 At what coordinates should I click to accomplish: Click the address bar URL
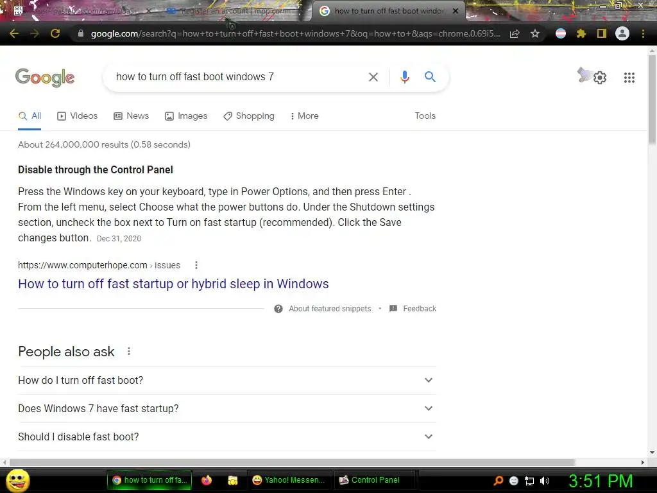click(295, 33)
